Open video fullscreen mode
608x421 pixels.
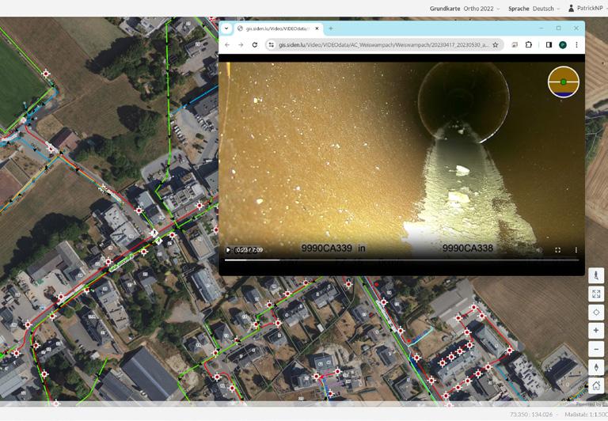point(557,250)
